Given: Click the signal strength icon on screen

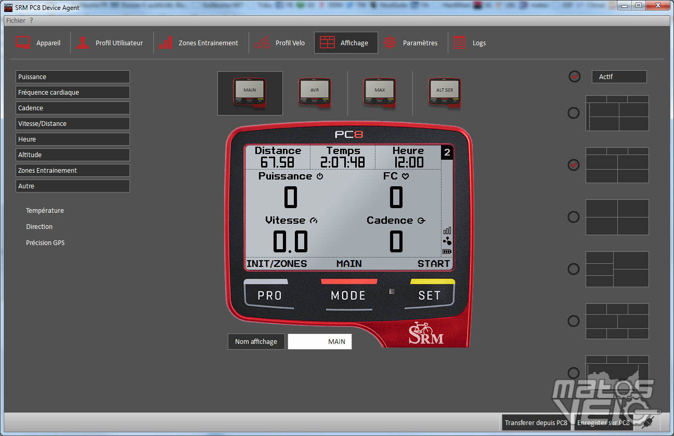Looking at the screenshot, I should [x=447, y=230].
